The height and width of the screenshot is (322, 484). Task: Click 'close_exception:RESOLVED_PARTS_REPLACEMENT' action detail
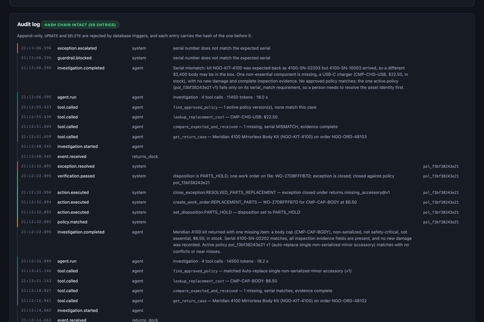281,192
